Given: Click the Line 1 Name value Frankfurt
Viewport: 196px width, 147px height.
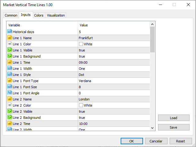Looking at the screenshot, I should pos(86,38).
